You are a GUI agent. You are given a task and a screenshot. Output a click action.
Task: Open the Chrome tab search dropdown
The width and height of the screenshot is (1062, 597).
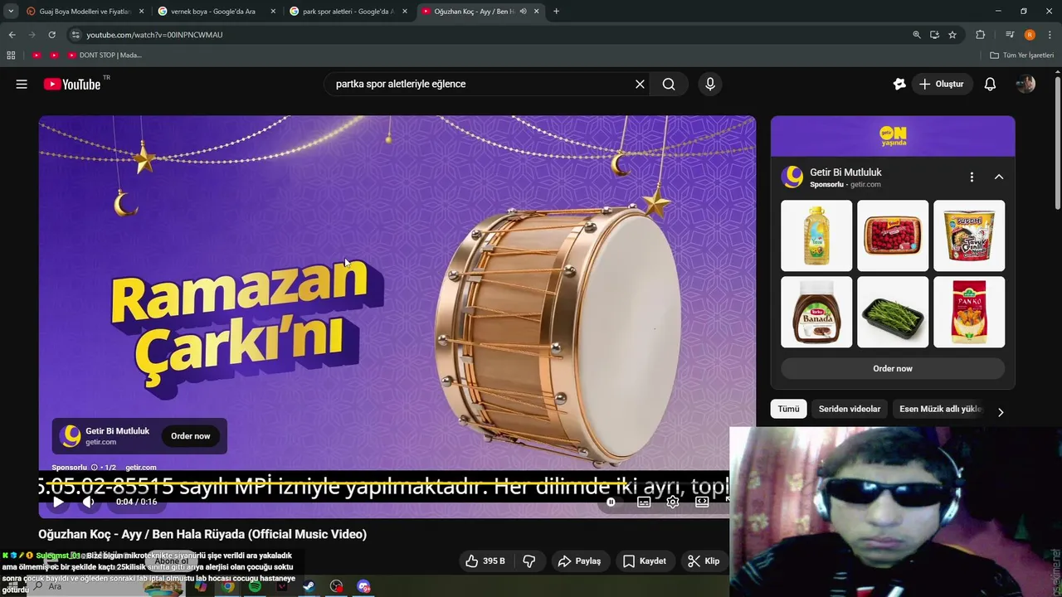click(11, 12)
